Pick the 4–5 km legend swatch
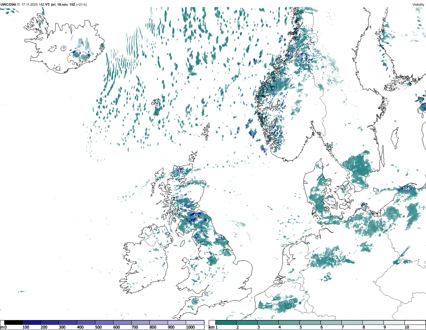Viewport: 426px width, 330px height. [289, 322]
